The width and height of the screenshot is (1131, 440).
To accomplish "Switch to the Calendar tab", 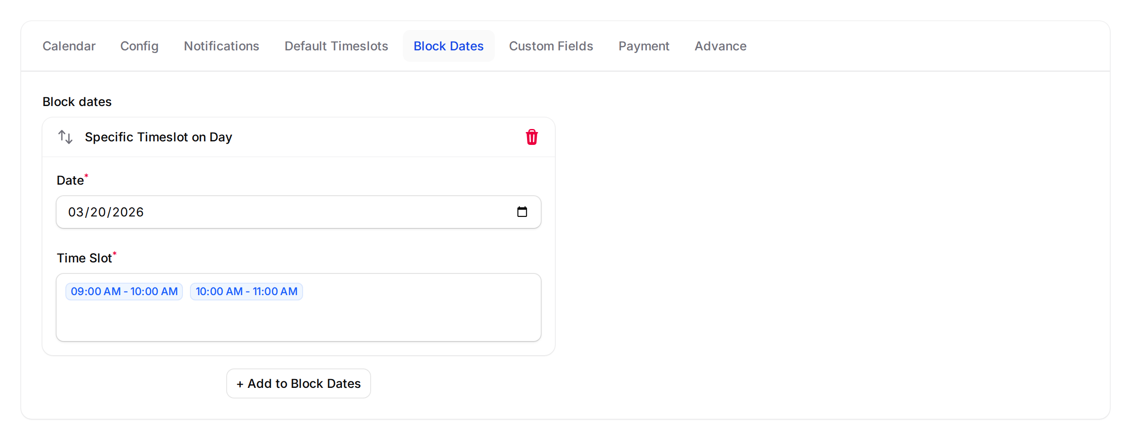I will (x=69, y=46).
